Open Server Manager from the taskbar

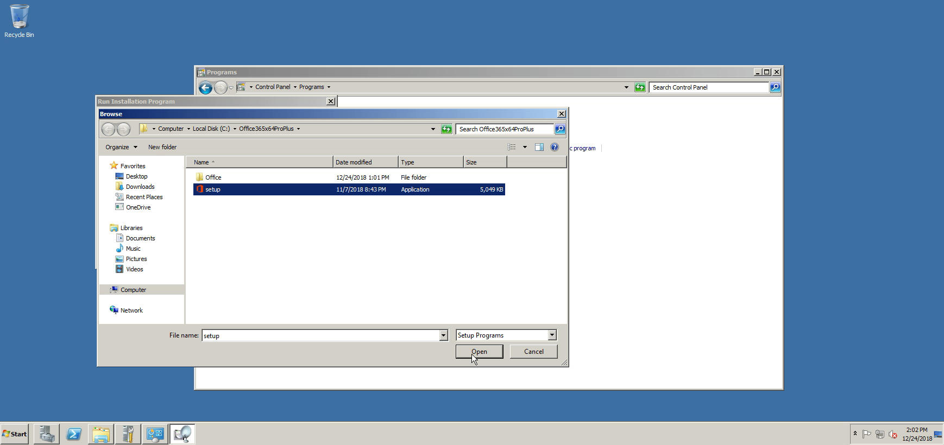pos(47,434)
